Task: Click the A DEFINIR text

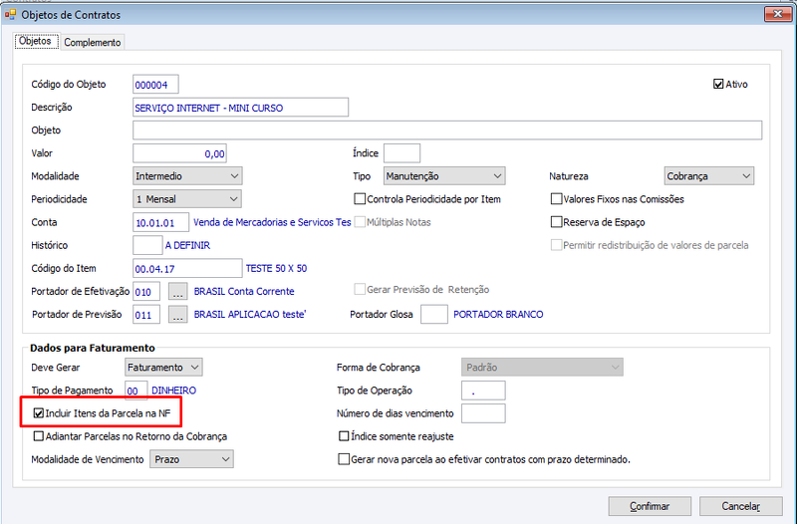Action: pyautogui.click(x=187, y=245)
